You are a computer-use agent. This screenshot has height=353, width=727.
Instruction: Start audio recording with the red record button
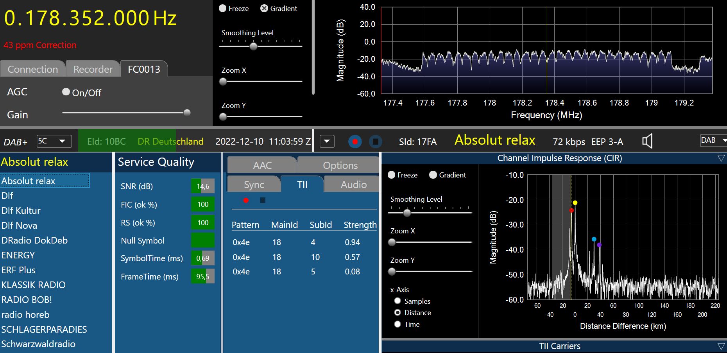tap(355, 142)
